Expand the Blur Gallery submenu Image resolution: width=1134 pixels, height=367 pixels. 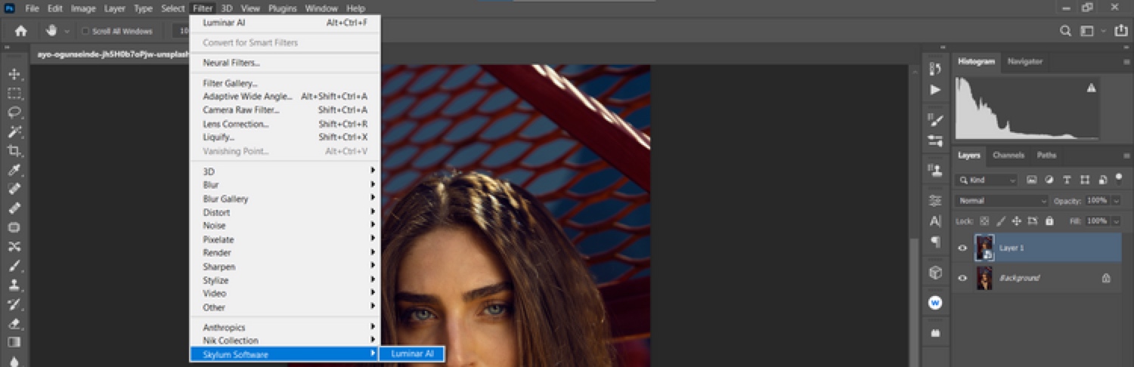coord(285,199)
